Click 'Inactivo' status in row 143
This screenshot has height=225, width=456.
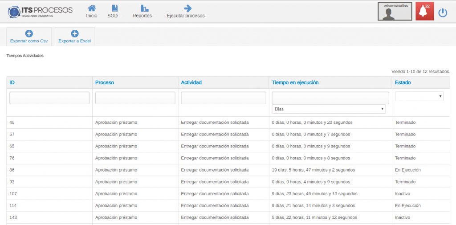click(x=403, y=217)
